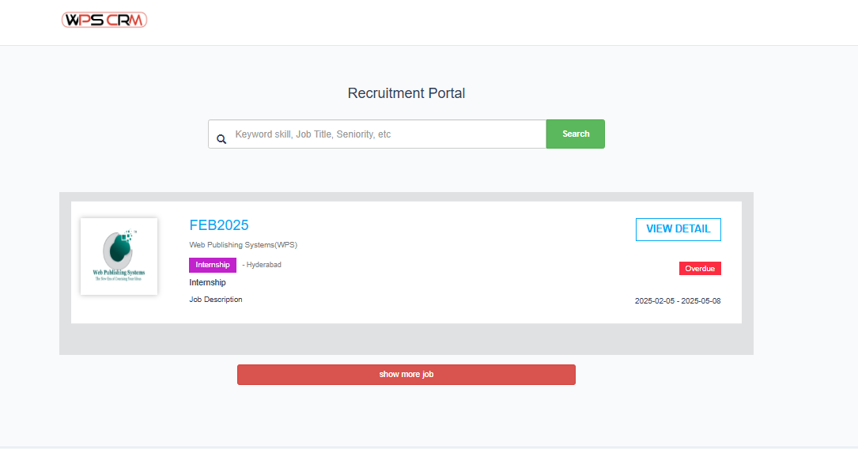Select the Recruitment Portal heading
This screenshot has height=449, width=858.
click(406, 93)
